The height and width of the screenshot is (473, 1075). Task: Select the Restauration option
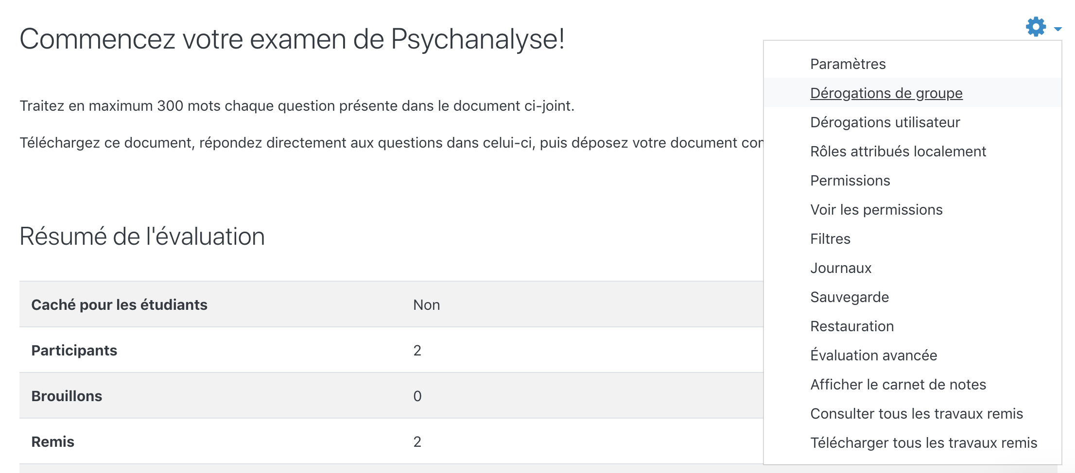click(852, 326)
